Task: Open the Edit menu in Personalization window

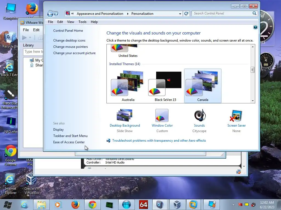Action: point(60,22)
